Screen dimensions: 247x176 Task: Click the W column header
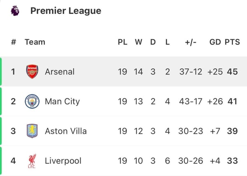pos(138,42)
